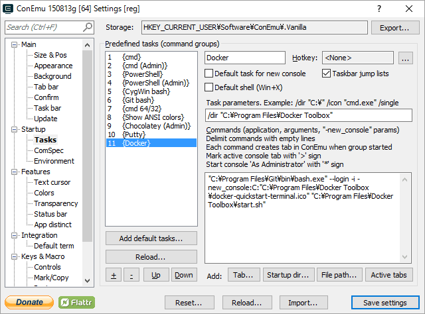The image size is (425, 314).
Task: Remove the task with minus button
Action: pyautogui.click(x=131, y=275)
